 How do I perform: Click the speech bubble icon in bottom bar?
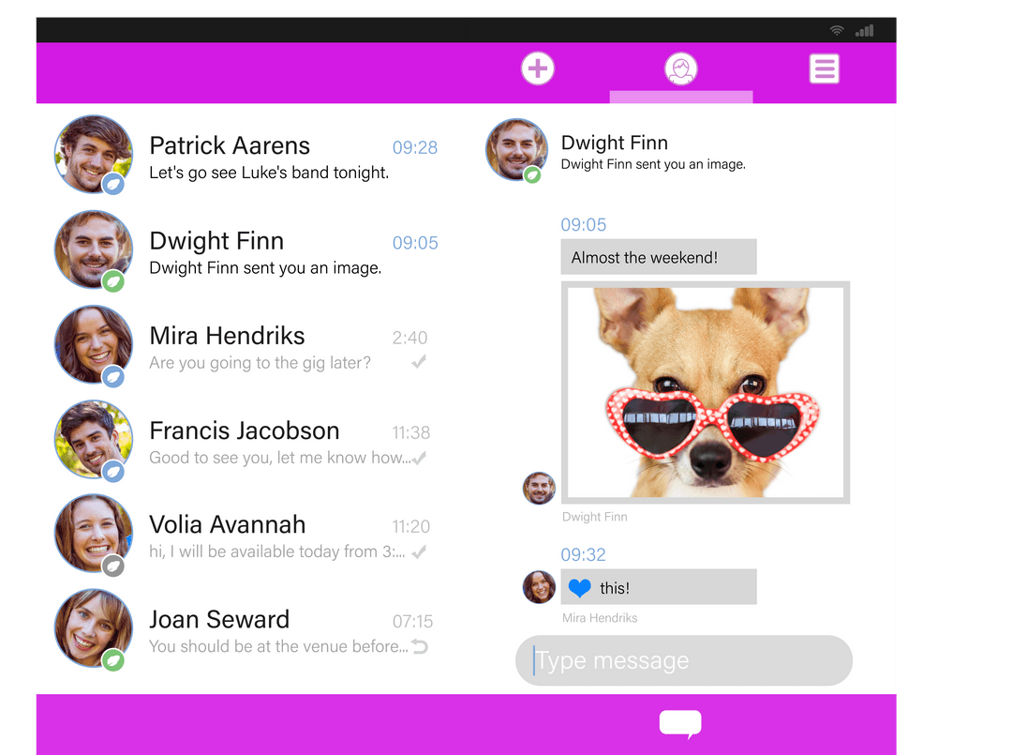[x=680, y=723]
